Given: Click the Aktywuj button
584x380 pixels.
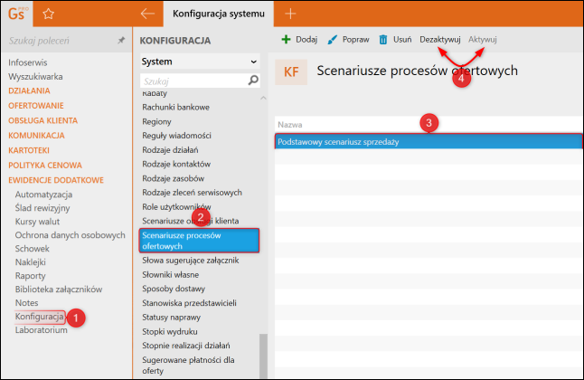Looking at the screenshot, I should (x=483, y=39).
